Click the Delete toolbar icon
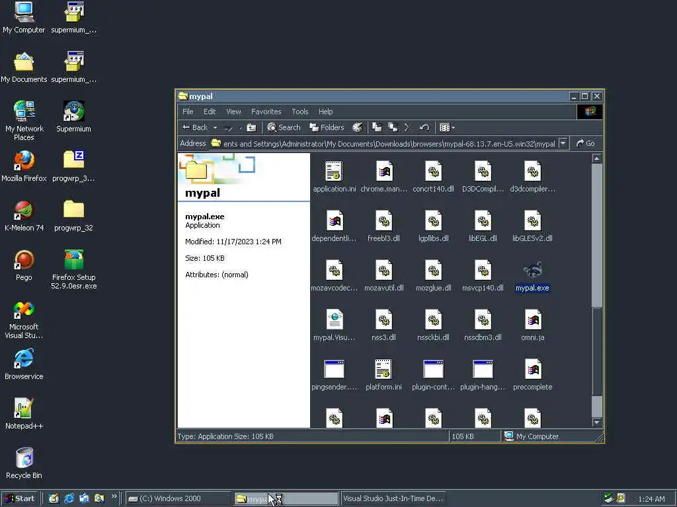The height and width of the screenshot is (507, 677). click(x=408, y=127)
